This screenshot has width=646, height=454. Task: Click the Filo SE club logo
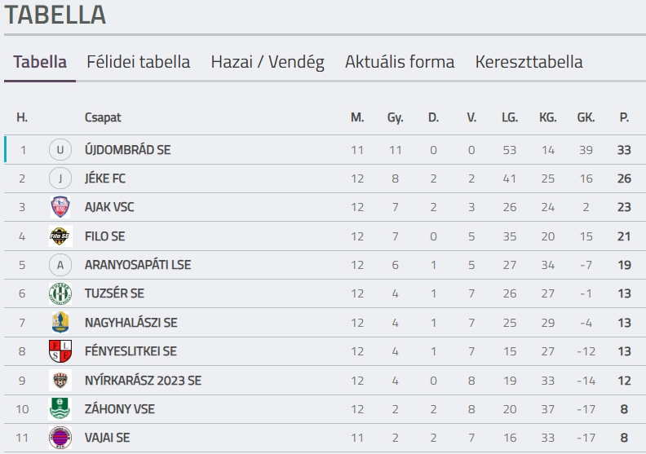click(60, 236)
